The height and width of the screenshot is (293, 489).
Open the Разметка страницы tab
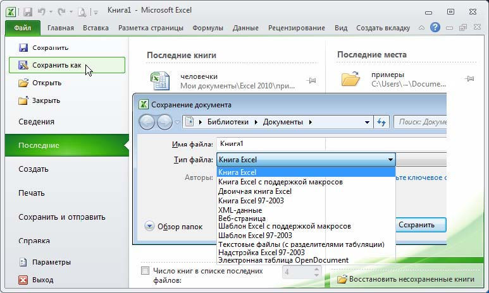tap(151, 28)
